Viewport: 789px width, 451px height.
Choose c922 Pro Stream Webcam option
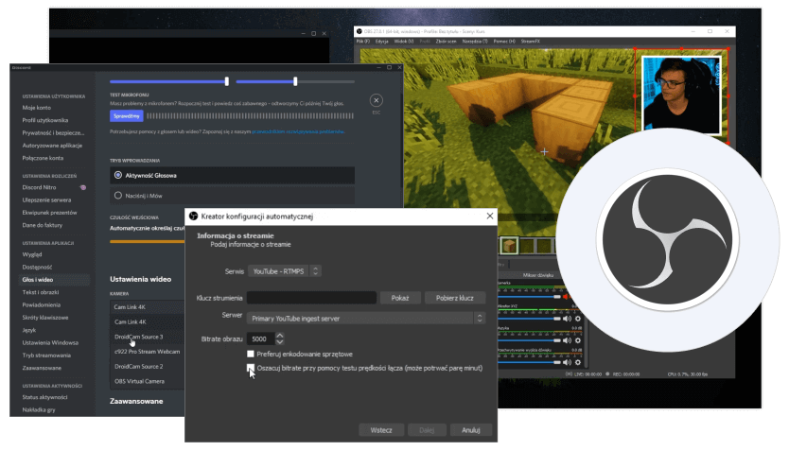147,352
